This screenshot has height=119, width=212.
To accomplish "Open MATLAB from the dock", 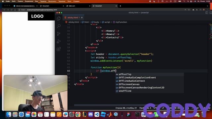I will pyautogui.click(x=109, y=115).
